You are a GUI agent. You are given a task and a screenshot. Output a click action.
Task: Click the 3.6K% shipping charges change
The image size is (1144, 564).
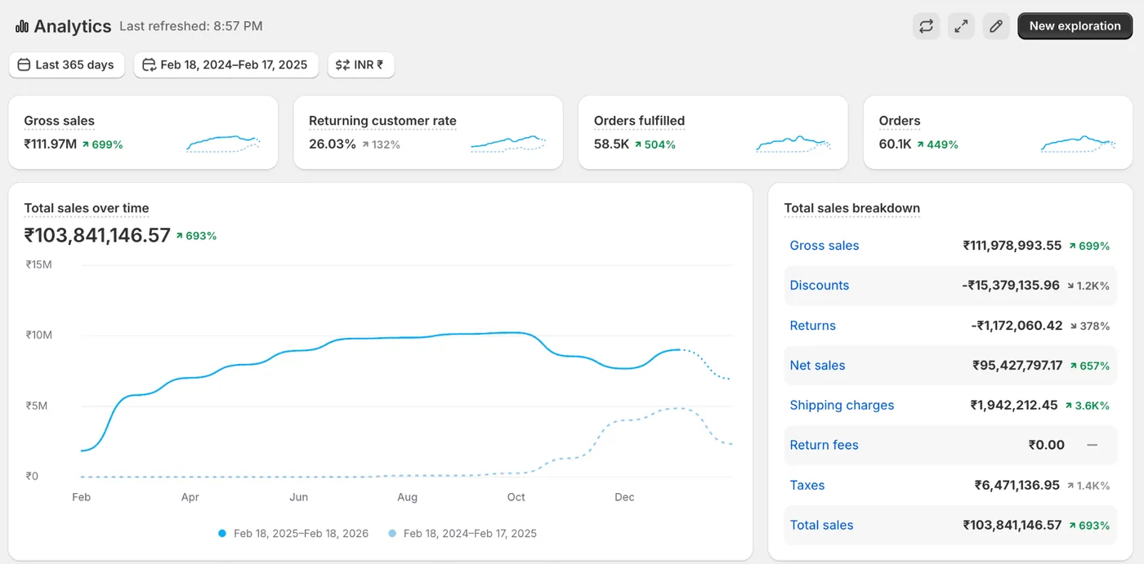(1087, 406)
